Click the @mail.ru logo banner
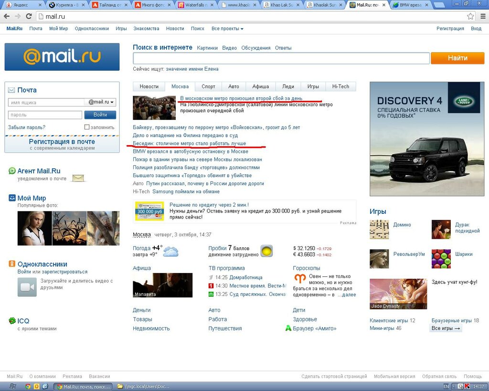Screen dimensions: 489x391 (x=62, y=57)
